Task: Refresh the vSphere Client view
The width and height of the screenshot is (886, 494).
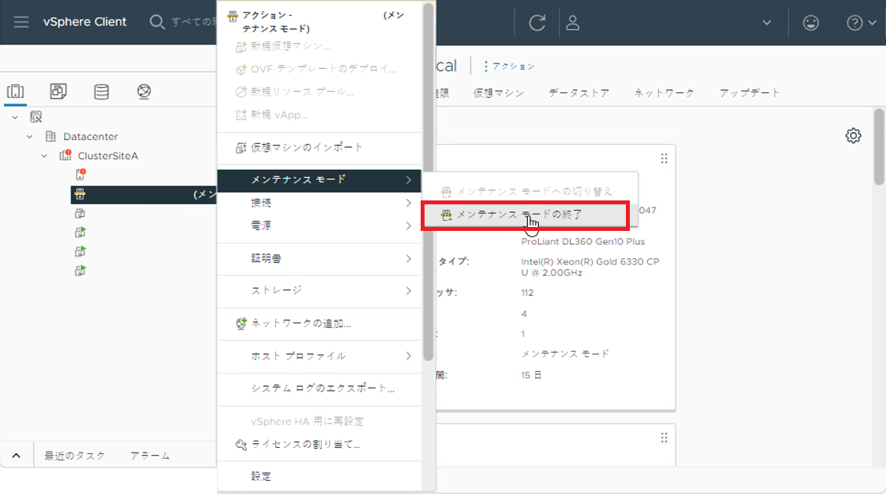Action: (x=537, y=23)
